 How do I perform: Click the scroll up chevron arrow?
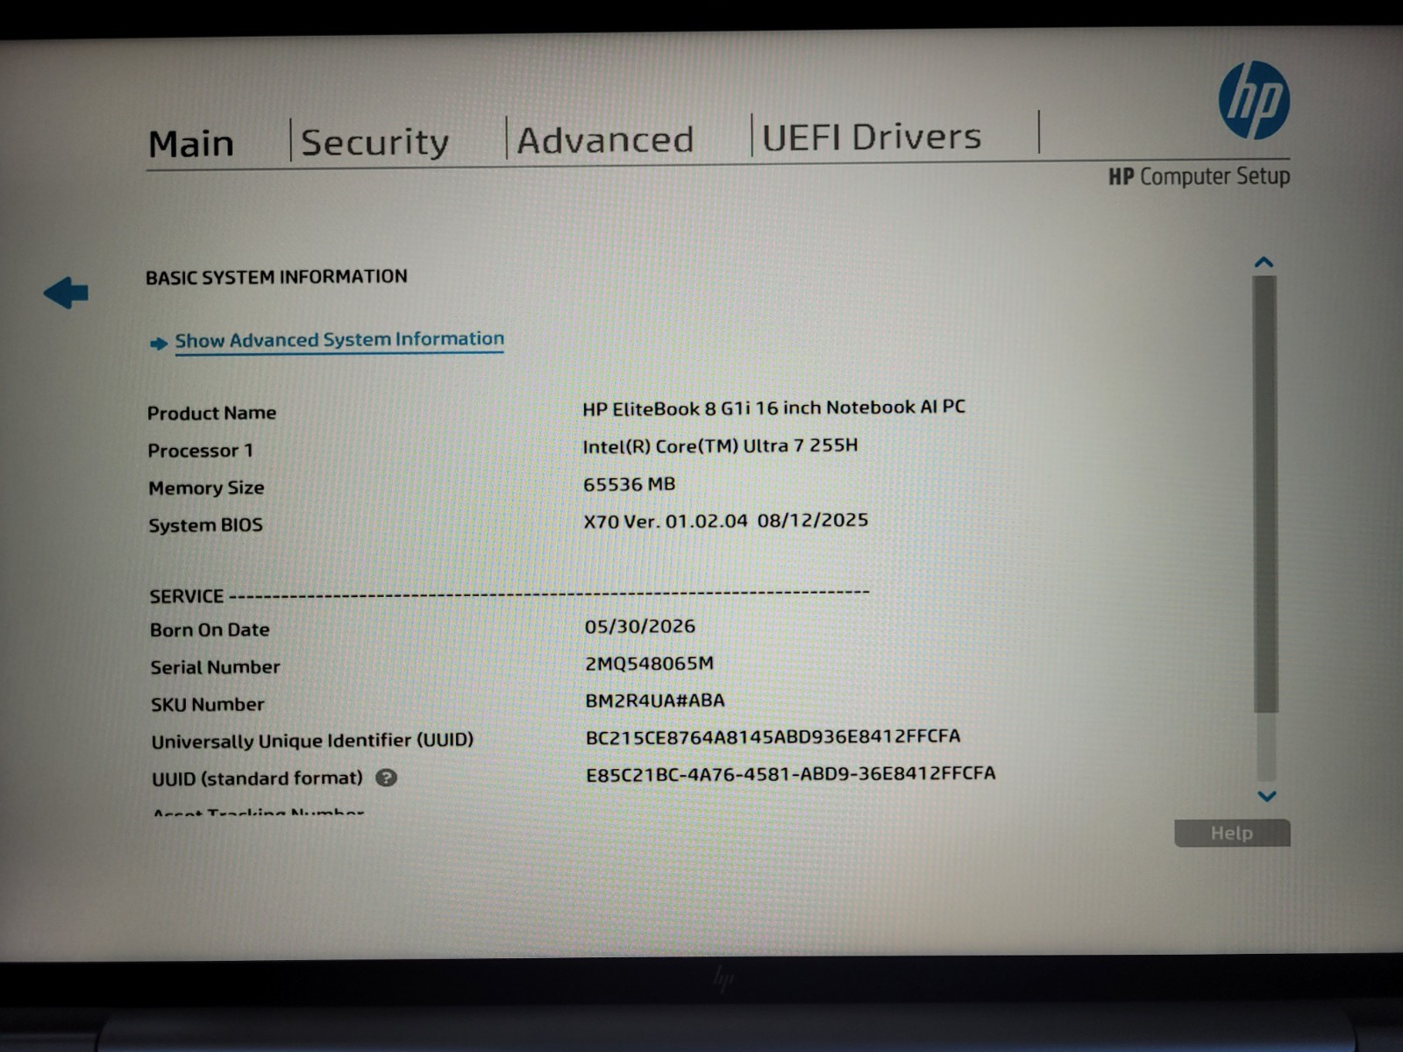(x=1264, y=262)
